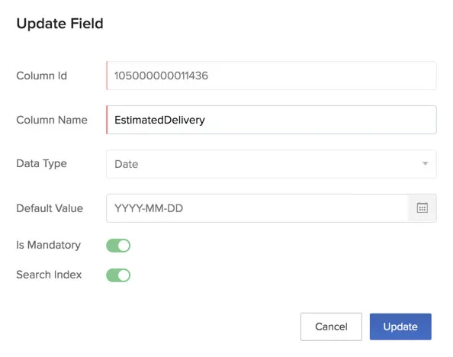Click the Is Mandatory label

[x=49, y=245]
